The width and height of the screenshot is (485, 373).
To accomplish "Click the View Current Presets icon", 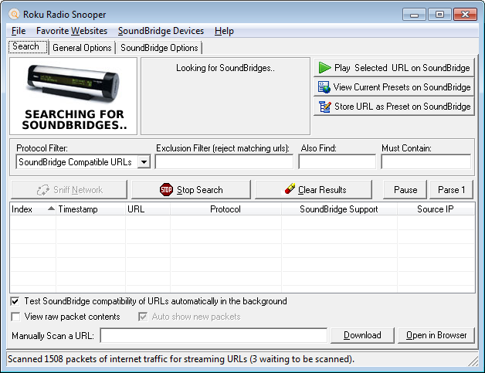I will pos(324,87).
